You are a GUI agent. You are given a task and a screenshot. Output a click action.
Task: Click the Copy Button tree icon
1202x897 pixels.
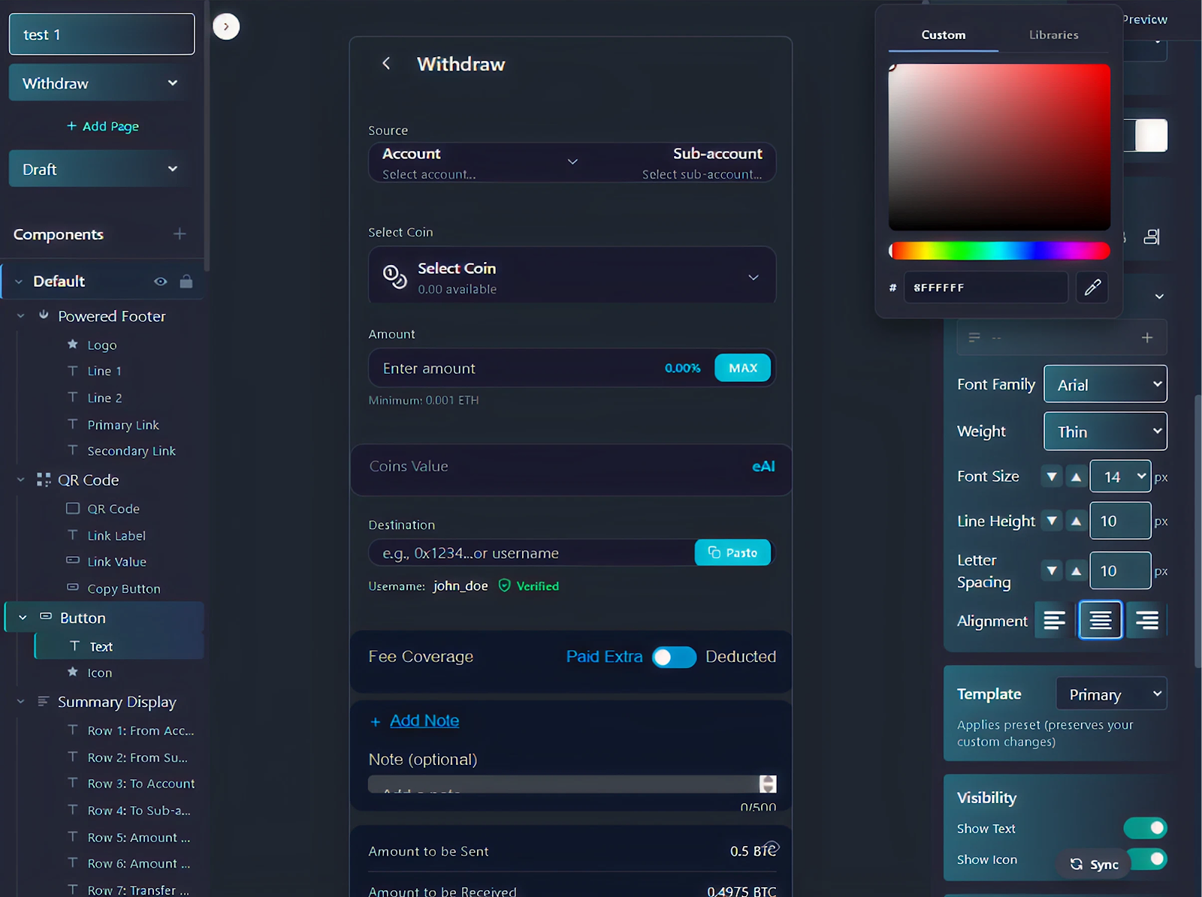point(73,587)
